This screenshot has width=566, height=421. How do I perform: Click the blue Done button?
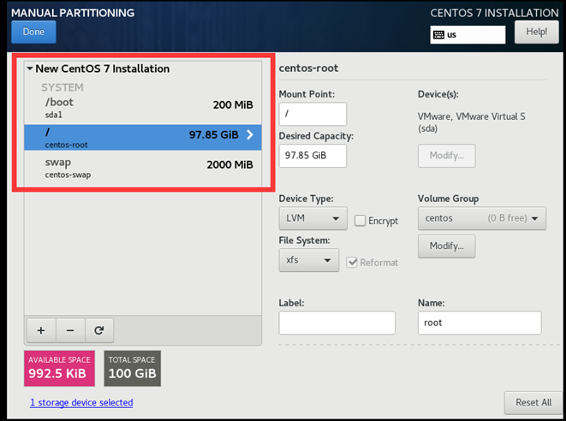(x=33, y=32)
